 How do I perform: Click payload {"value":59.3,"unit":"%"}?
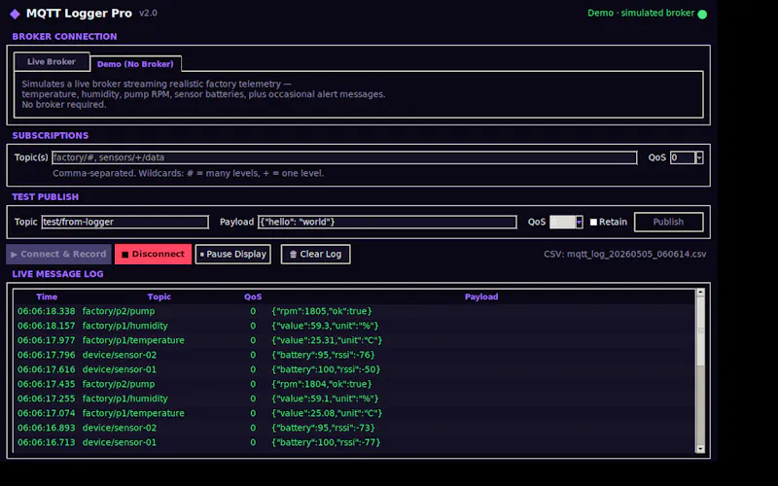[x=325, y=326]
